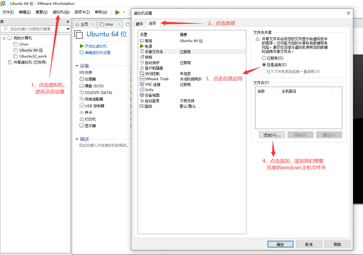Collapse the 设备 section

[x=77, y=66]
